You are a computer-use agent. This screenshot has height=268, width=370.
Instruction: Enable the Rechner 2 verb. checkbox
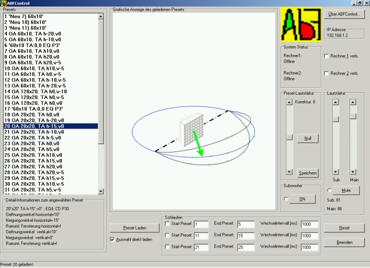pos(327,73)
